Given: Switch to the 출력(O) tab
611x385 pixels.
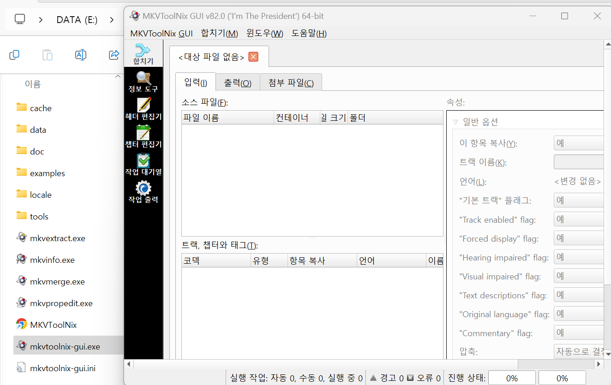Looking at the screenshot, I should pyautogui.click(x=238, y=83).
